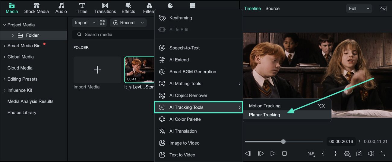
Task: Click the mark in brace icon
Action: [323, 154]
